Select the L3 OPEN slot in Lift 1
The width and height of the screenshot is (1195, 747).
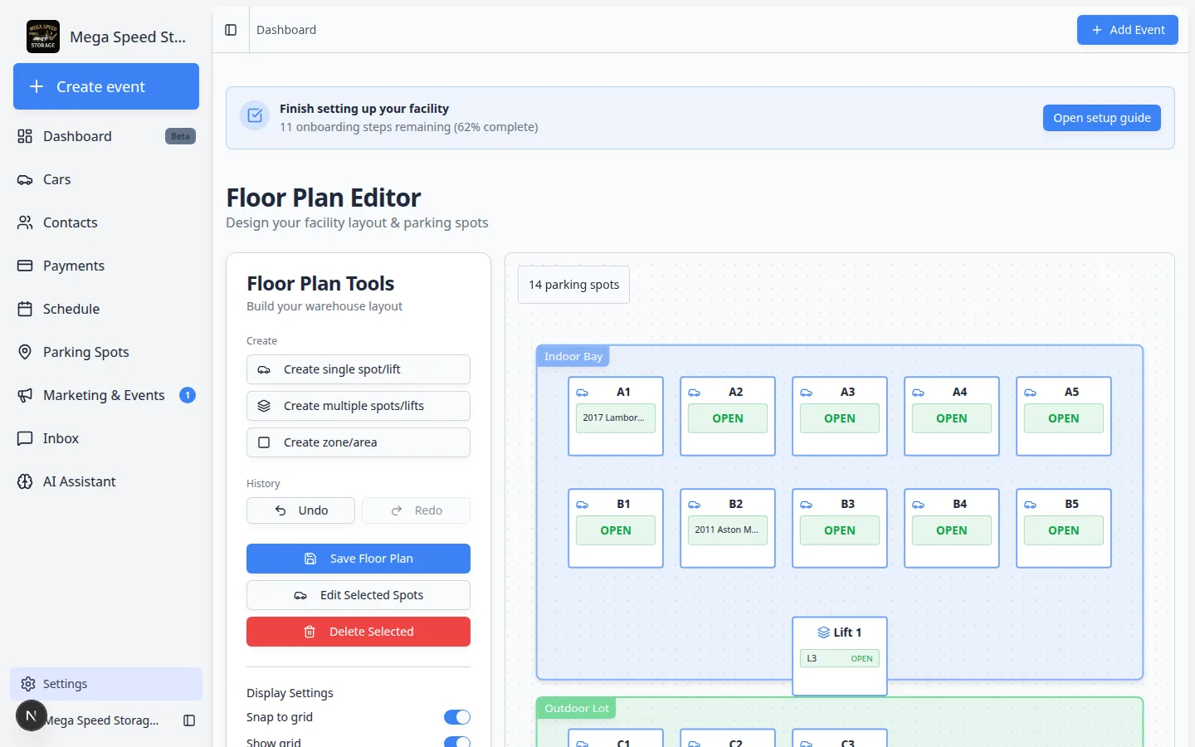[x=840, y=658]
